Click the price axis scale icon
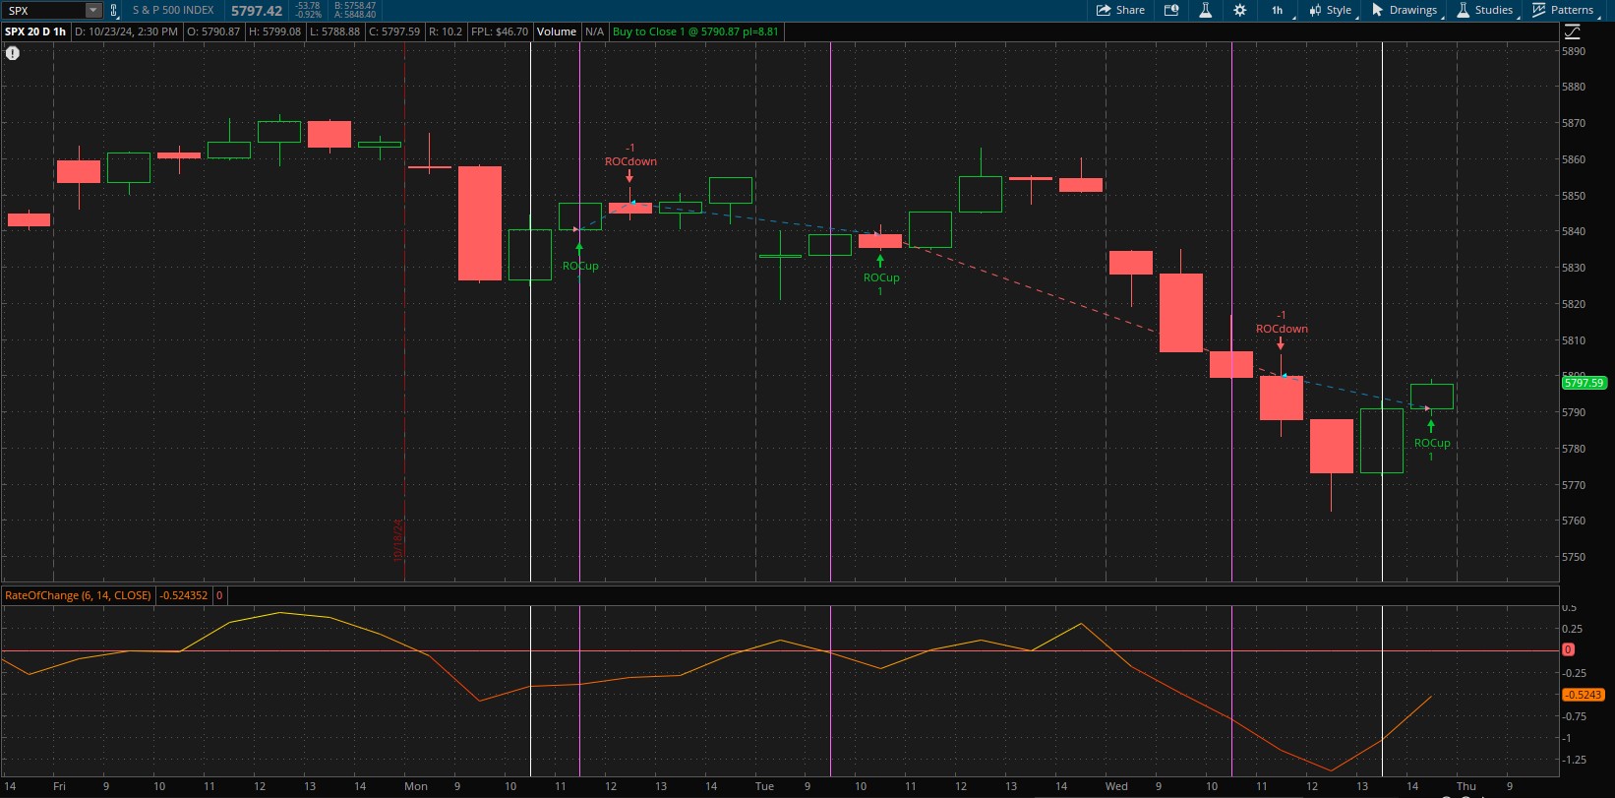The width and height of the screenshot is (1615, 798). pos(1572,31)
